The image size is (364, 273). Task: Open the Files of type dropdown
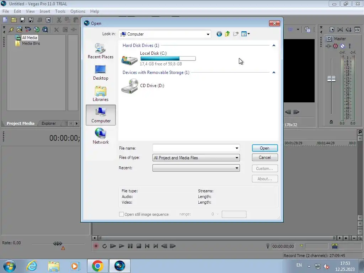[196, 158]
